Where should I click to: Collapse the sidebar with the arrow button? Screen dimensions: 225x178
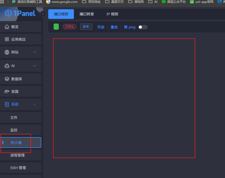[43, 14]
